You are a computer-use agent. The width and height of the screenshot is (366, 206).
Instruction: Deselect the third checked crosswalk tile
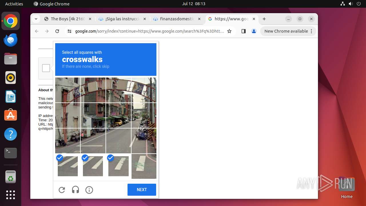(x=118, y=166)
